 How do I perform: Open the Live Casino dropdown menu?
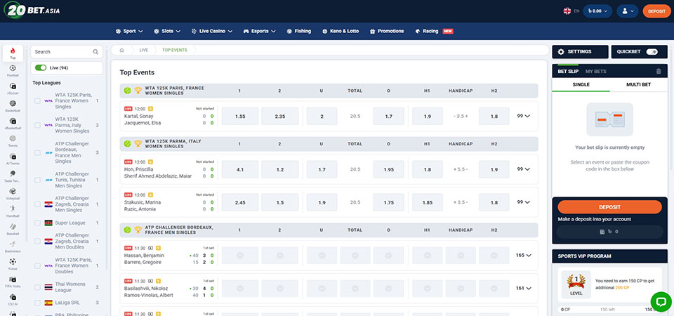[x=211, y=31]
